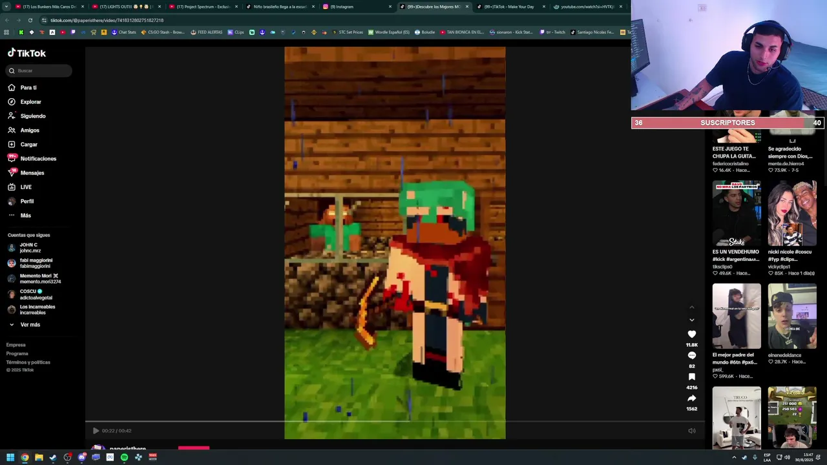Viewport: 827px width, 465px height.
Task: Expand the Empresa footer section
Action: [16, 345]
